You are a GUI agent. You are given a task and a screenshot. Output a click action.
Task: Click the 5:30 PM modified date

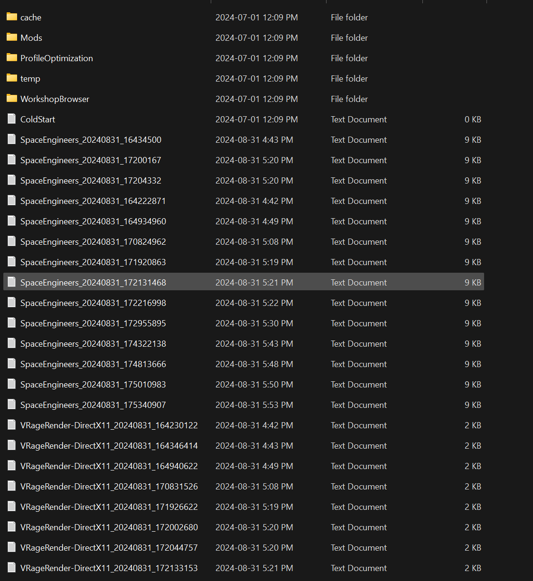coord(254,323)
